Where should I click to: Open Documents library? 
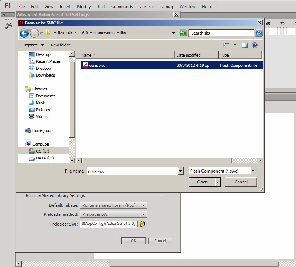click(46, 96)
